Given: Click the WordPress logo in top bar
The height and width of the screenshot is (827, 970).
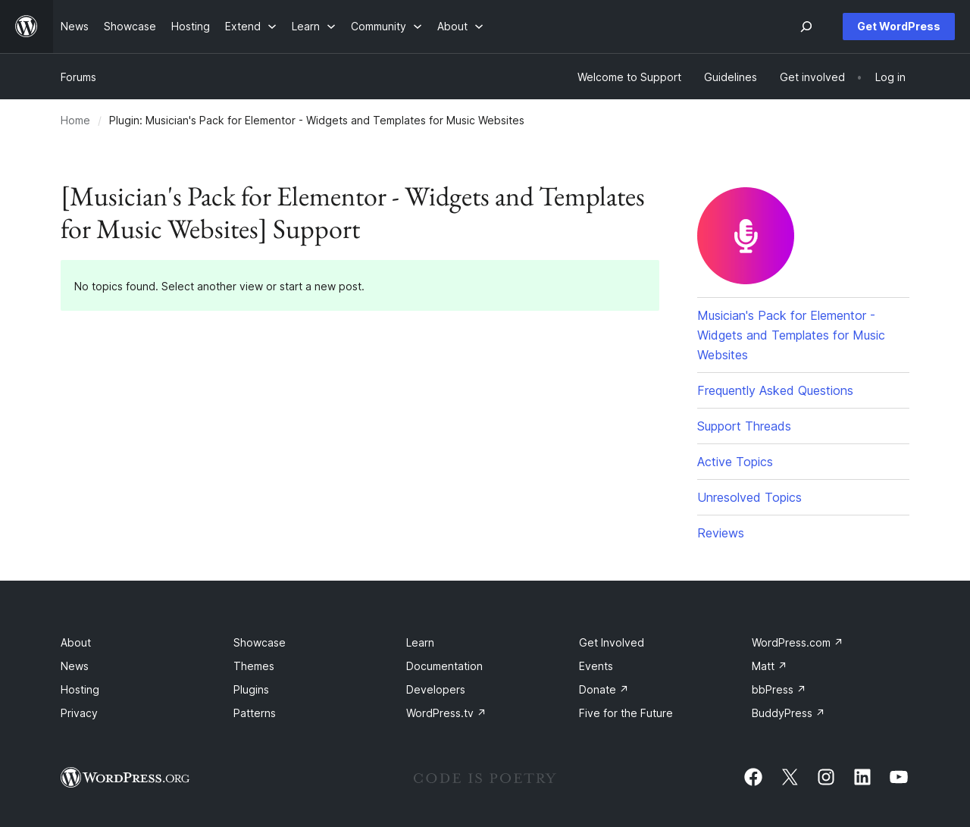Looking at the screenshot, I should coord(27,27).
